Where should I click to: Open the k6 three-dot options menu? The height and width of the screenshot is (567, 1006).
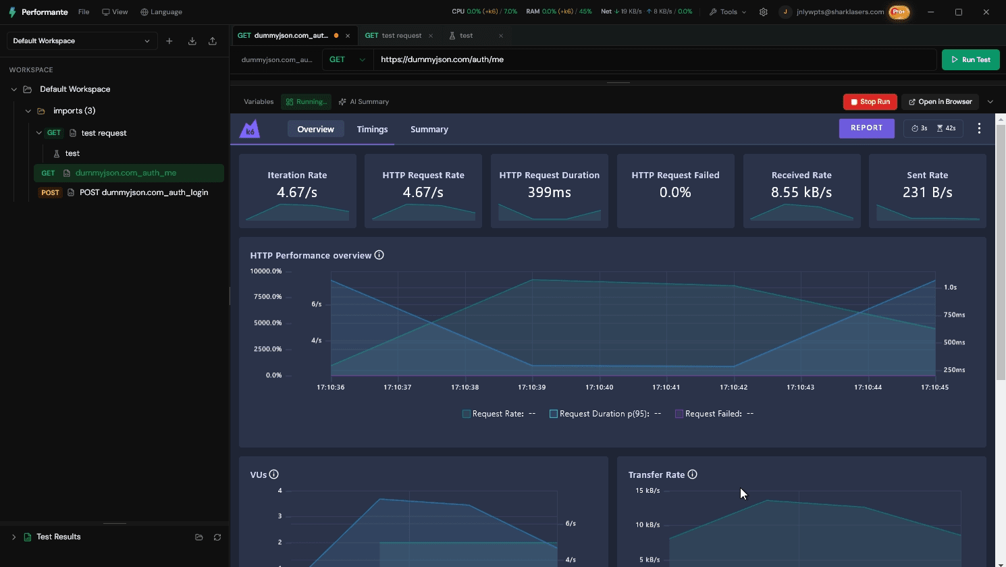[979, 128]
